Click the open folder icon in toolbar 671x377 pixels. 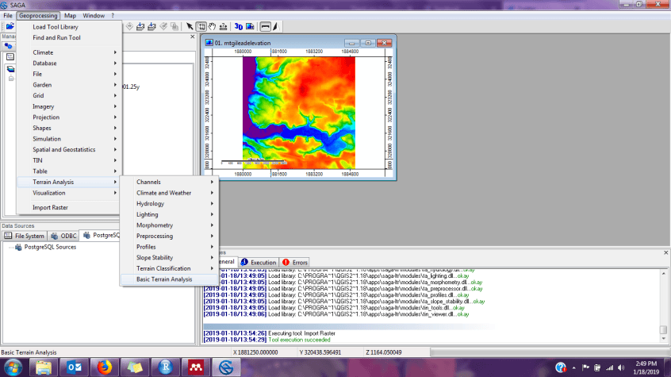[10, 26]
